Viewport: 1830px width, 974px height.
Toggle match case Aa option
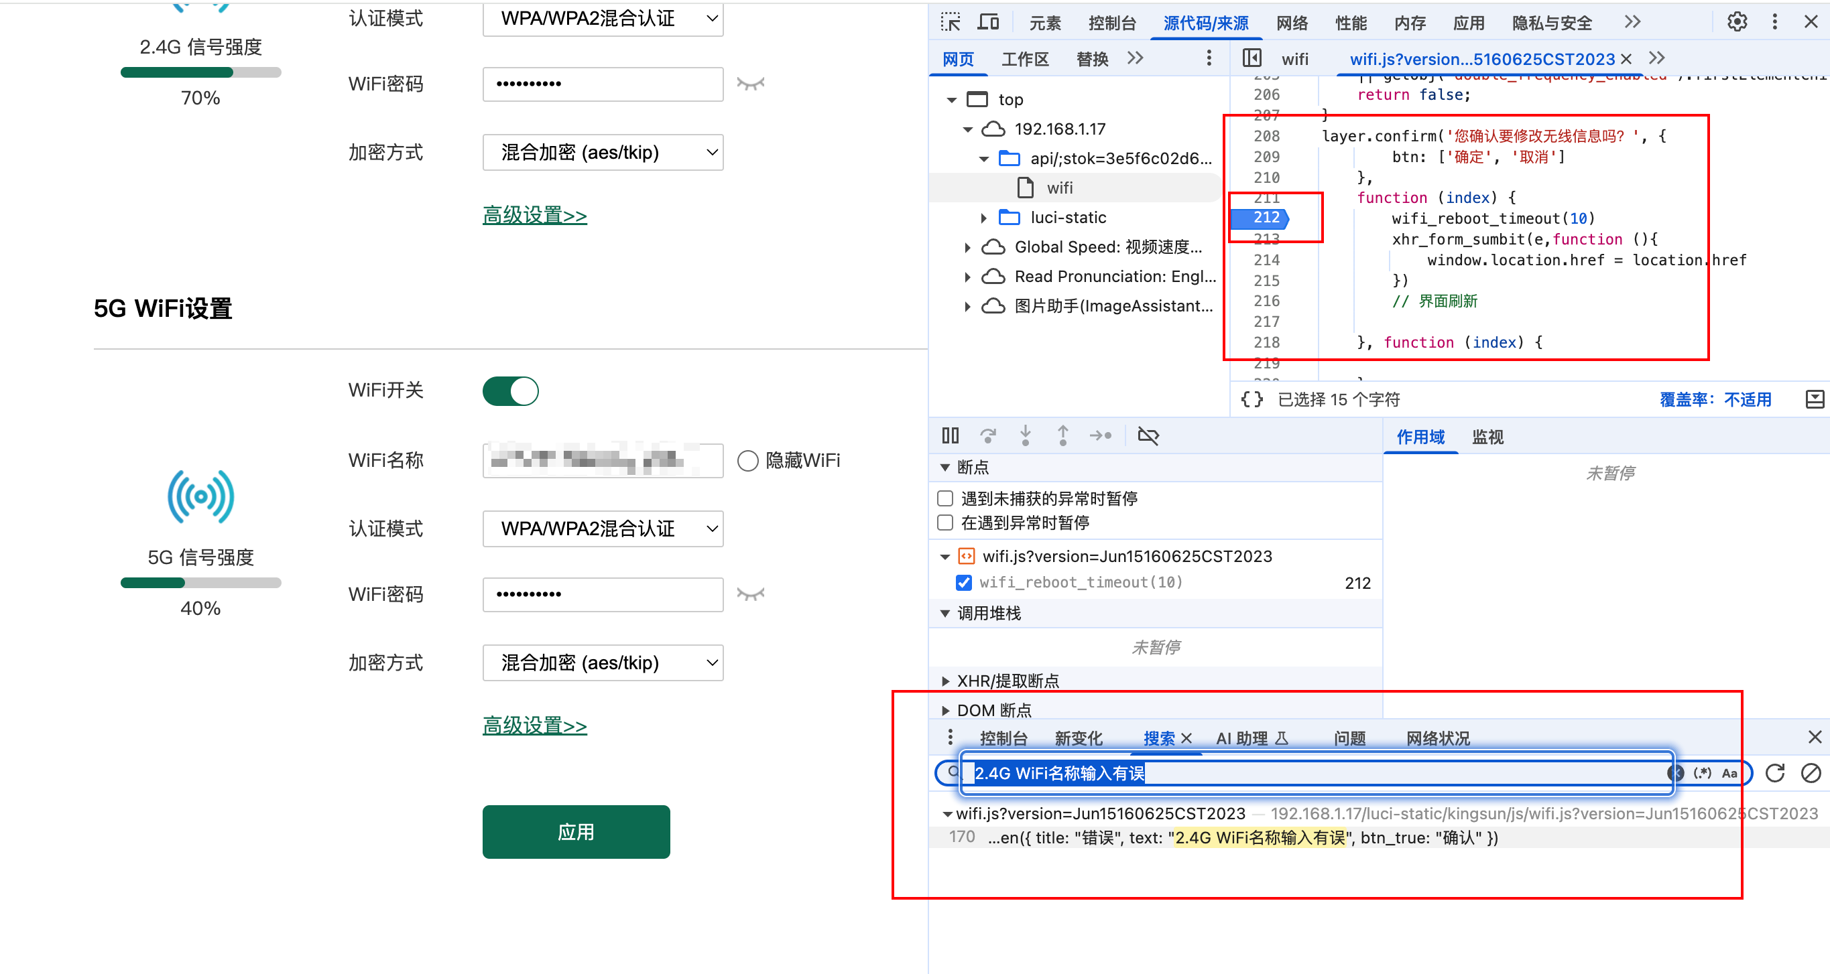[x=1729, y=772]
